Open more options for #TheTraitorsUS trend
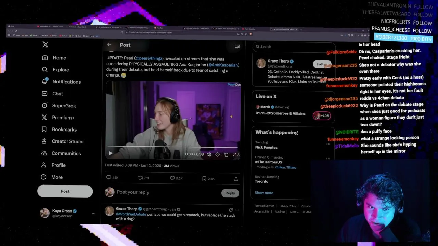The height and width of the screenshot is (246, 438). (328, 159)
